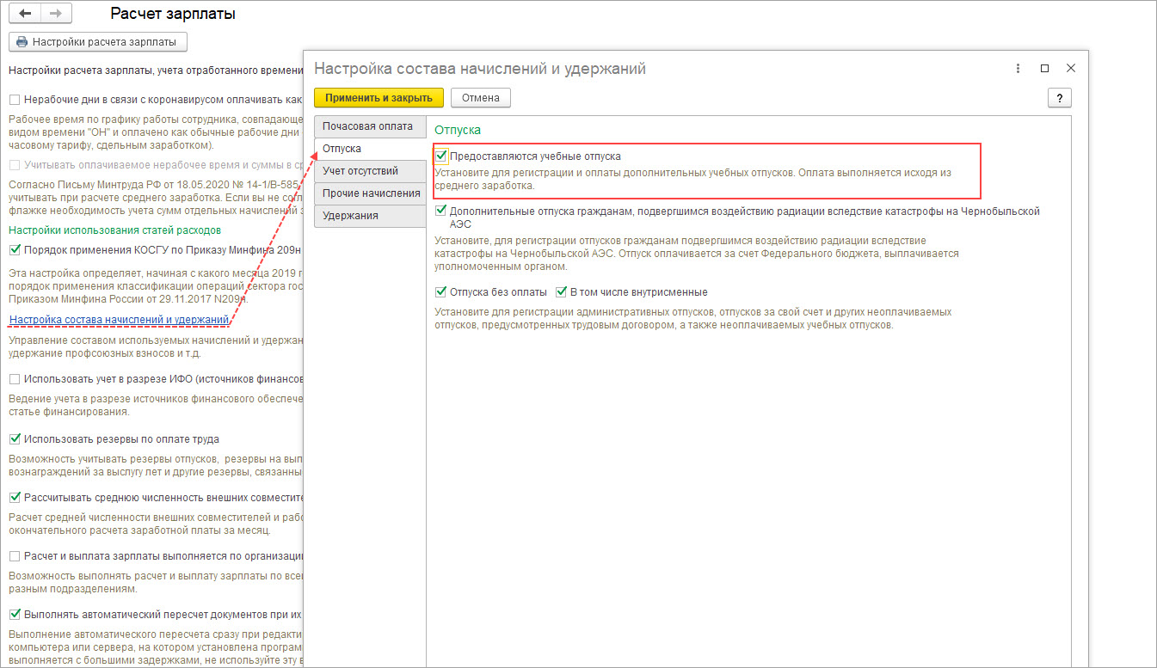This screenshot has width=1157, height=668.
Task: Click the grayed Учитывать оплачиваемое нерабочее время checkbox
Action: [x=15, y=164]
